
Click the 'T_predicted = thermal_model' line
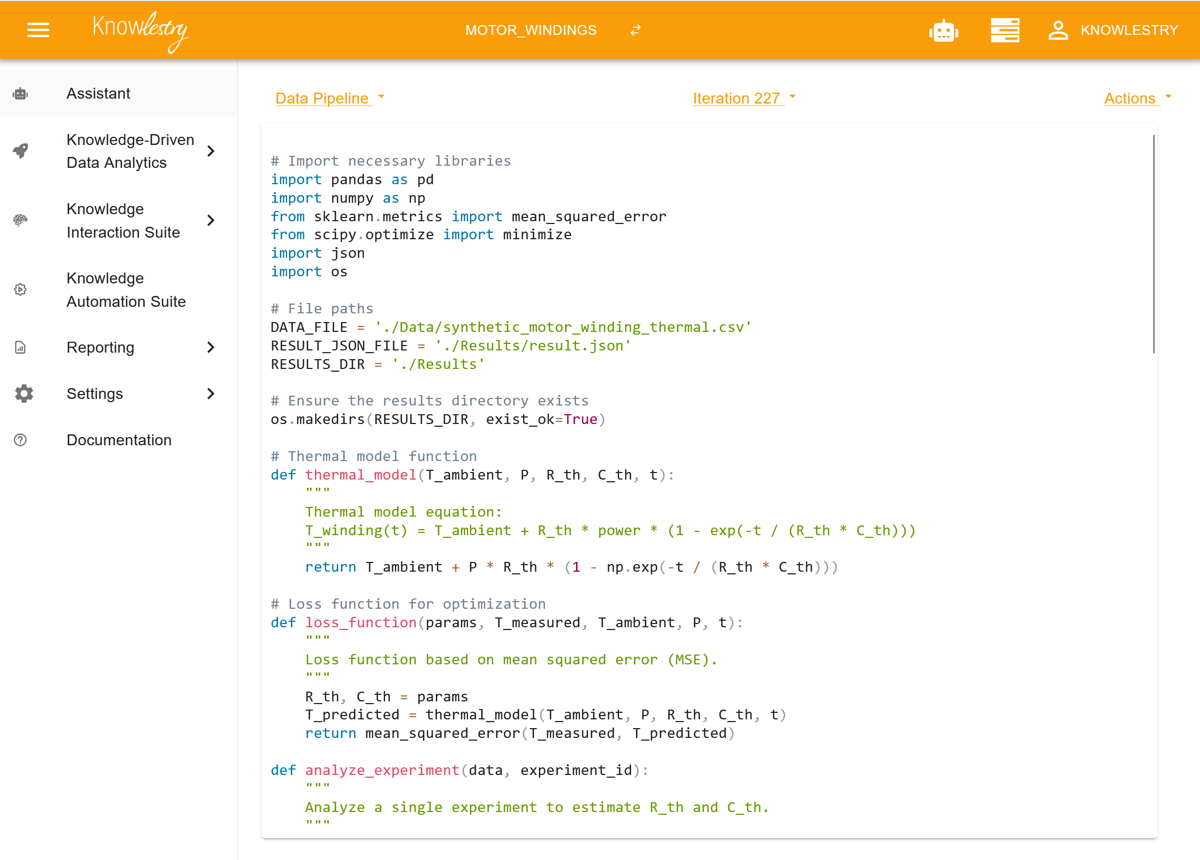point(545,714)
